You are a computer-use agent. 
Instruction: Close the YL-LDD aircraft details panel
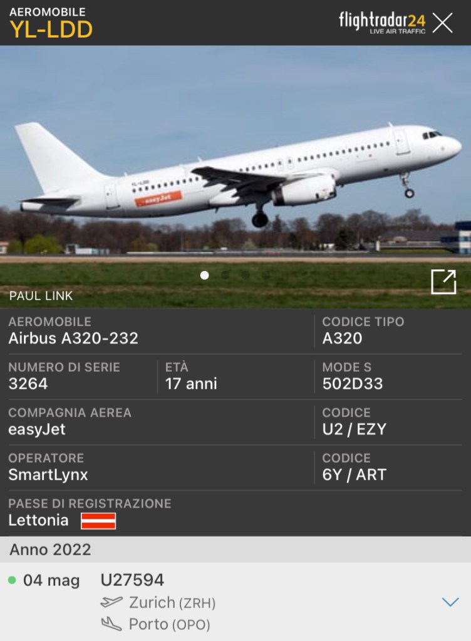(443, 23)
